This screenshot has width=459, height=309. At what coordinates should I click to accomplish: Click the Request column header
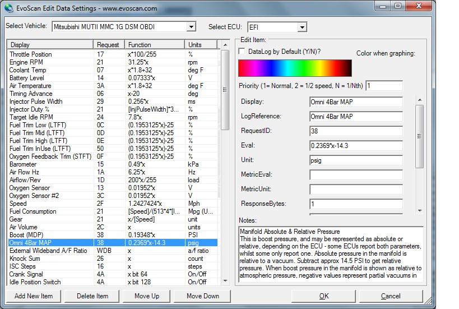[108, 44]
